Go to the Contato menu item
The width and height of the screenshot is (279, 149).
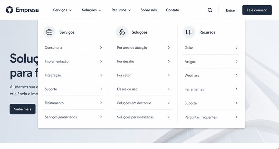tap(172, 10)
